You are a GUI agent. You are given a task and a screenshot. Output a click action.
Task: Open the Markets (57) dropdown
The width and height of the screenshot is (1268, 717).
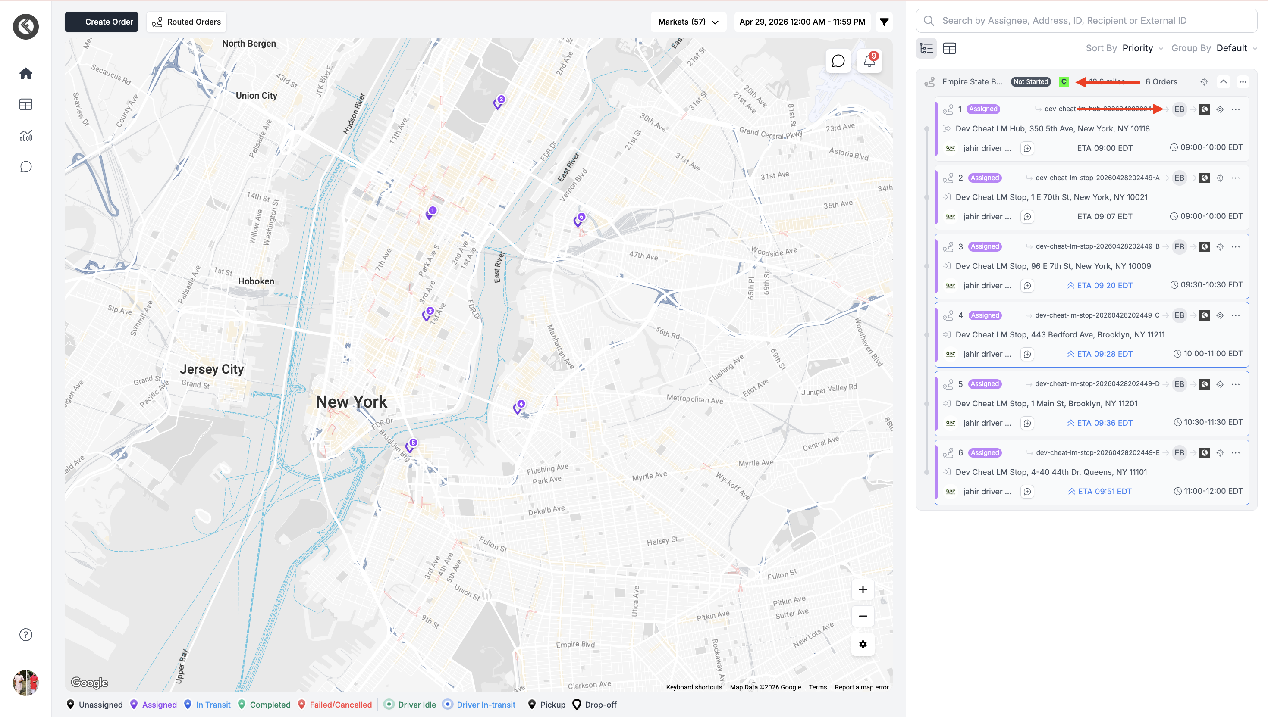688,22
